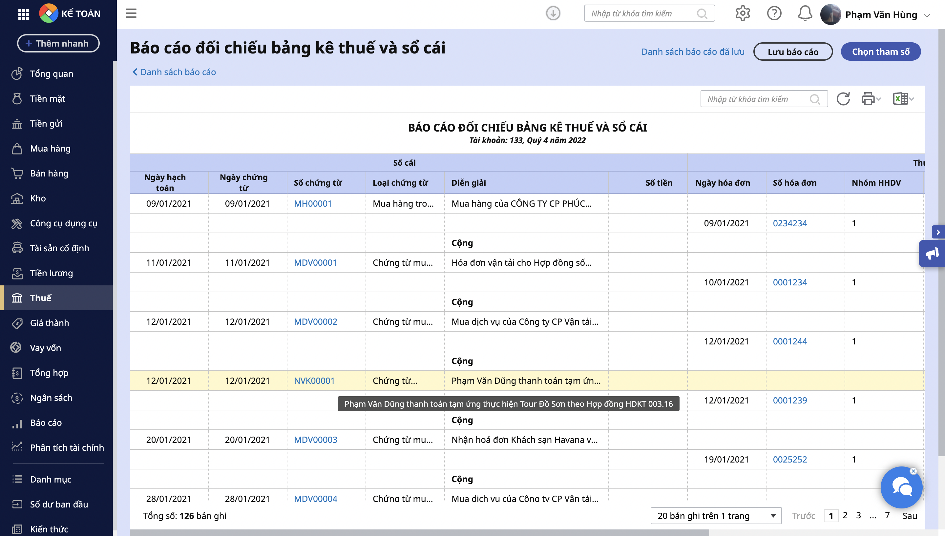Open the notifications bell icon
The image size is (945, 536).
tap(805, 14)
